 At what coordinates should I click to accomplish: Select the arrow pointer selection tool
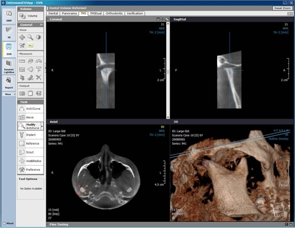pos(22,78)
